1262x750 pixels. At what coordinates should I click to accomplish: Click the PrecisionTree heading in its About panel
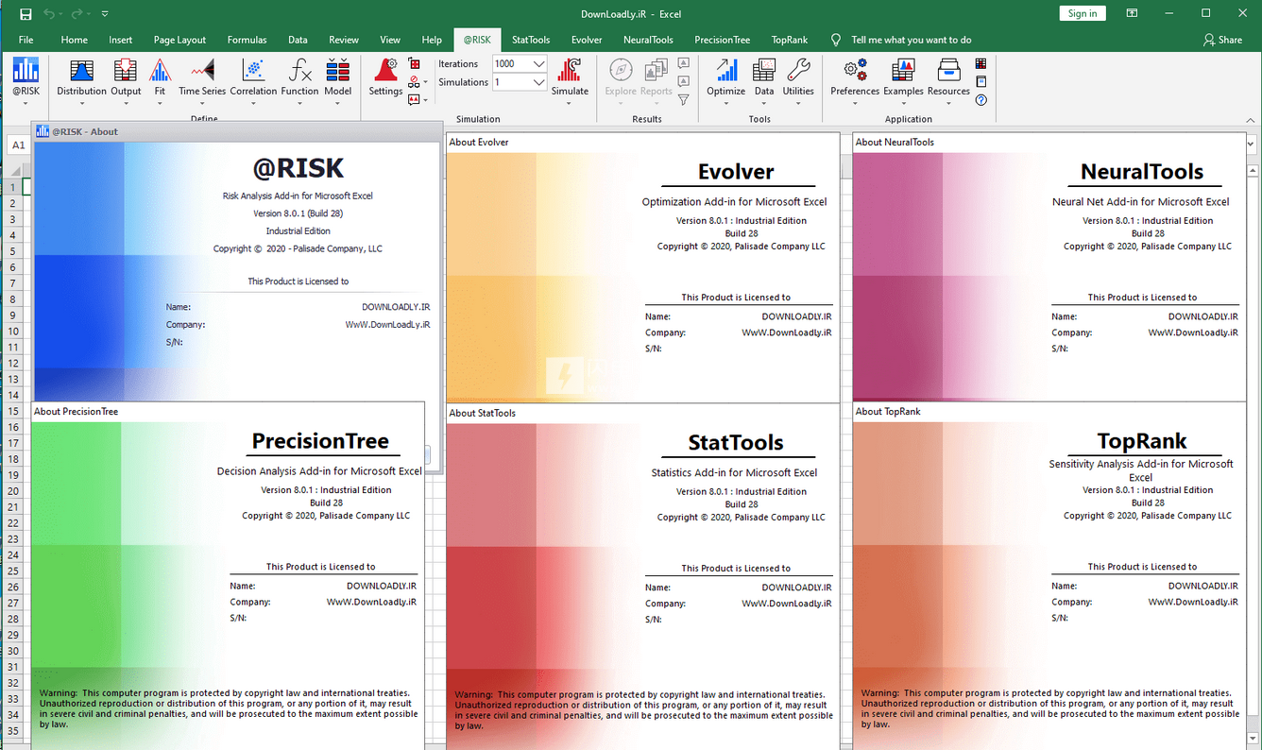(x=320, y=441)
